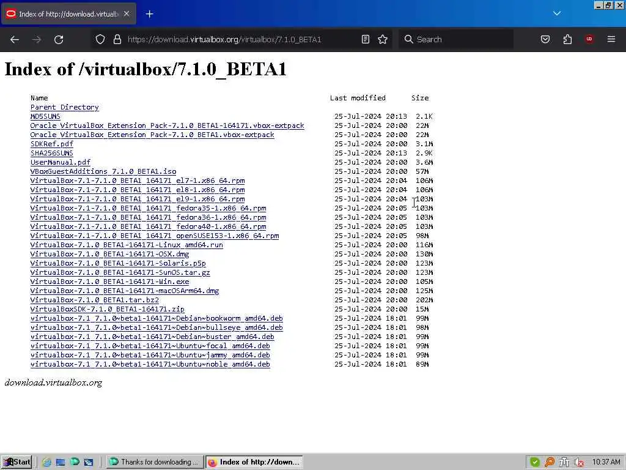This screenshot has height=470, width=626.
Task: Open the fourth quick launch icon
Action: [x=89, y=462]
